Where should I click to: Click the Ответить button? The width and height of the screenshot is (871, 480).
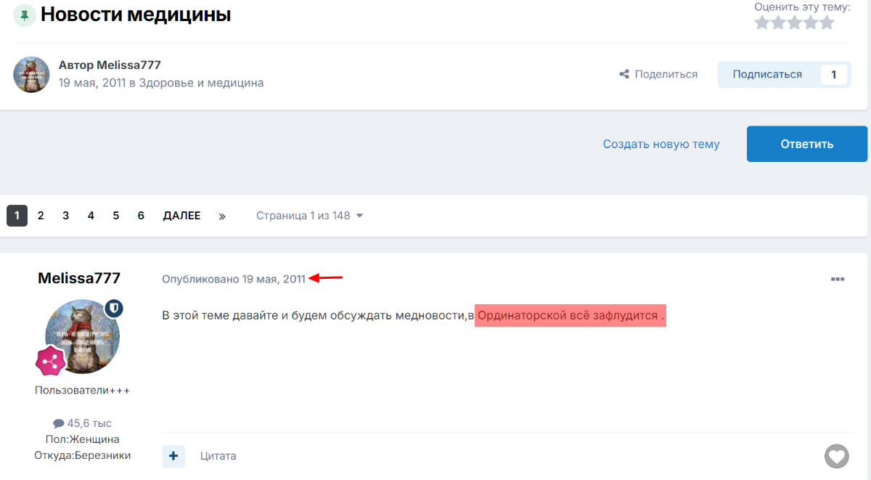pos(806,144)
